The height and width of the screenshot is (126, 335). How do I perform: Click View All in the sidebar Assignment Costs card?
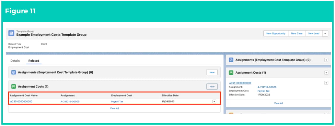[x=278, y=103]
